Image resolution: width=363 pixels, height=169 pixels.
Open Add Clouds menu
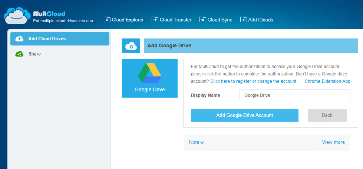pyautogui.click(x=257, y=20)
